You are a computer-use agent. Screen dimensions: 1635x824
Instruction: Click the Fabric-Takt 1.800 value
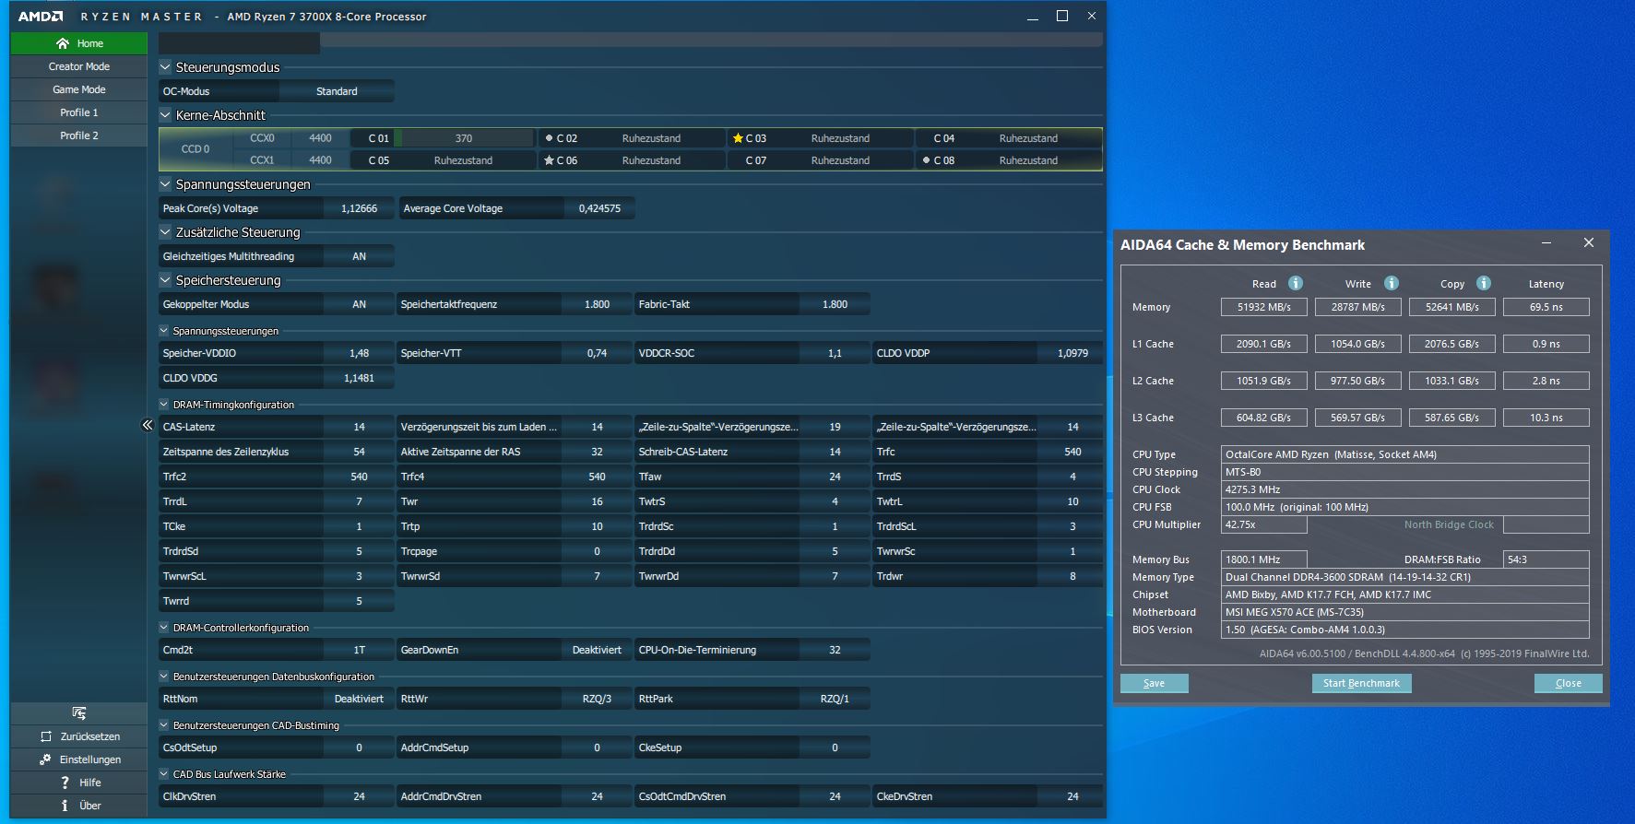point(835,304)
